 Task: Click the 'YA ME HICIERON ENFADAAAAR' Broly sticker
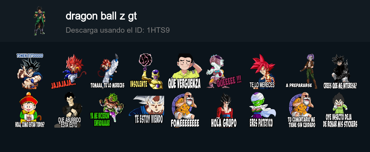point(107,110)
